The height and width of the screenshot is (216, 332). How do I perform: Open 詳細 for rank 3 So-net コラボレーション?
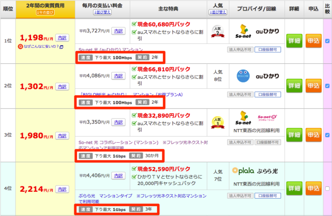(x=294, y=134)
